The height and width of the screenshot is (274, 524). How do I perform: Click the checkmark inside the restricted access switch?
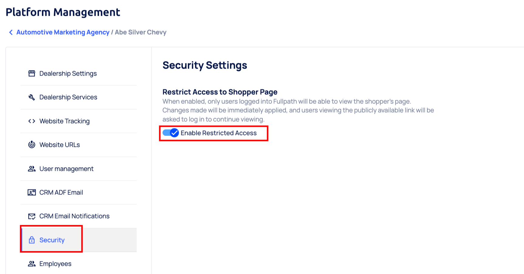click(174, 133)
